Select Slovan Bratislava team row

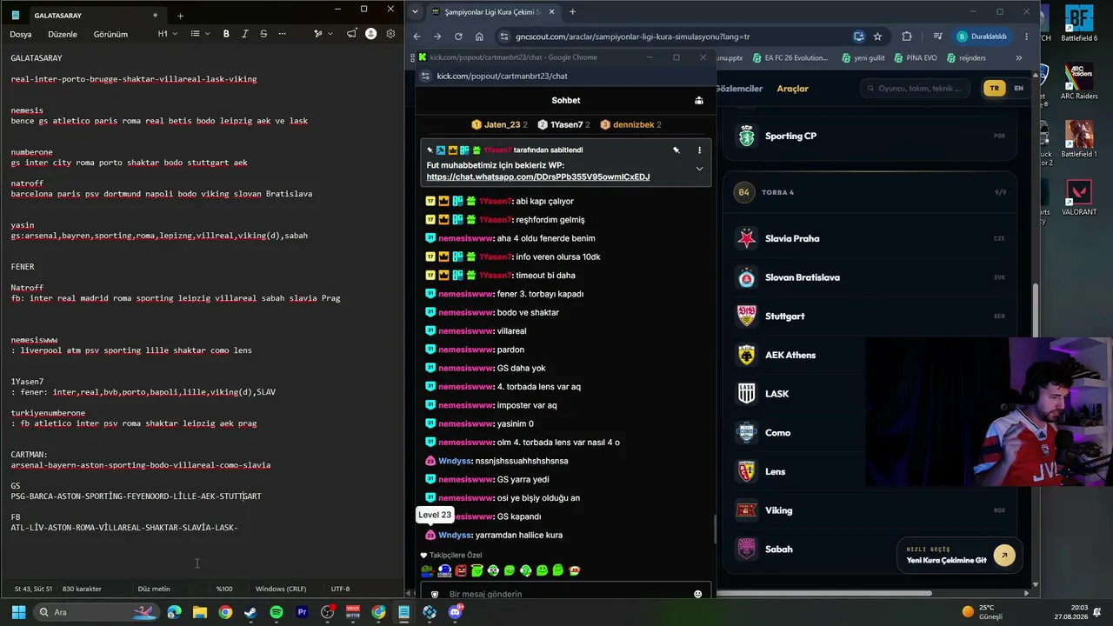pos(870,277)
